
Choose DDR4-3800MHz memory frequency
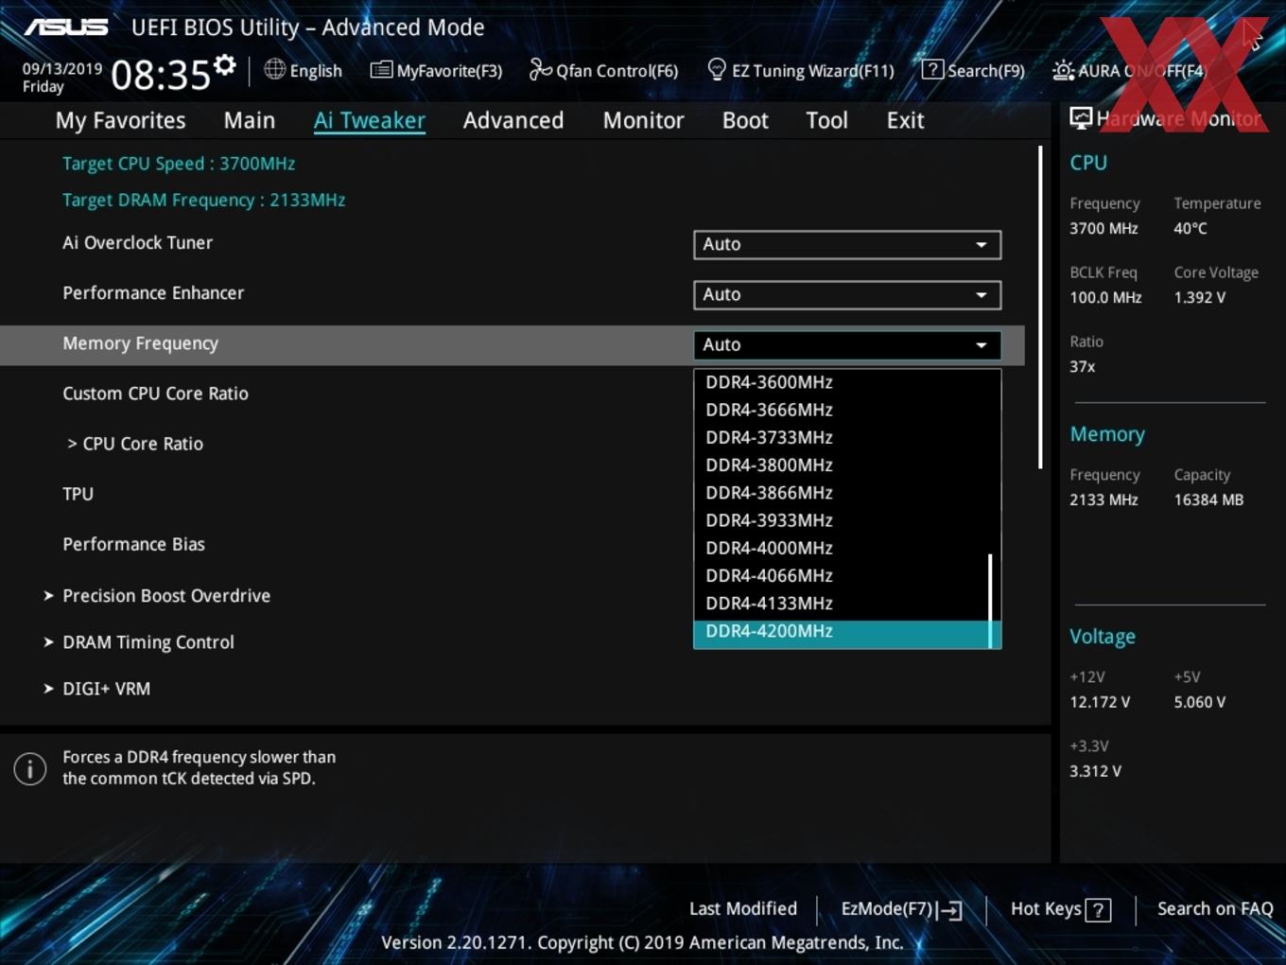(x=840, y=465)
